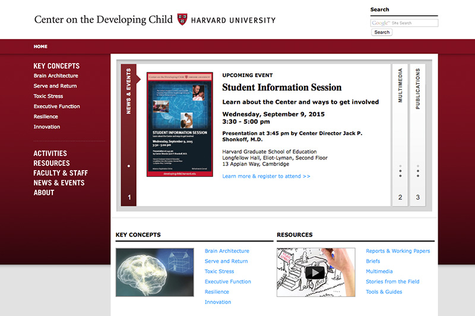Open Toxic Stress in the Key Concepts list
The width and height of the screenshot is (475, 316).
219,272
